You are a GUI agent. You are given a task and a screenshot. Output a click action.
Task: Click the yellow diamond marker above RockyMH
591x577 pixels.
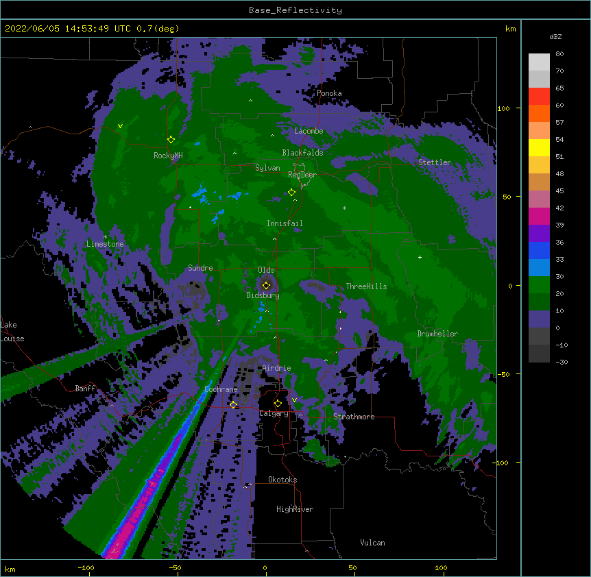171,139
